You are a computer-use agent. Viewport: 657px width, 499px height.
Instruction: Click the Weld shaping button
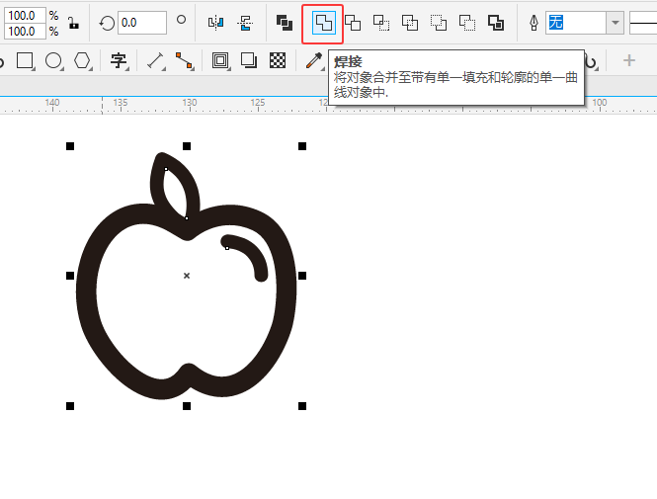[323, 23]
